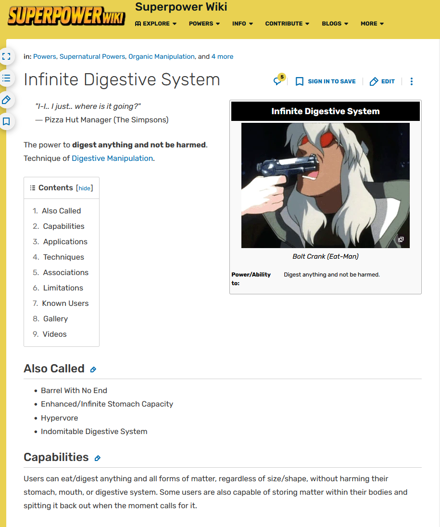Jump to Also Called in contents
Viewport: 440px width, 527px height.
point(62,211)
